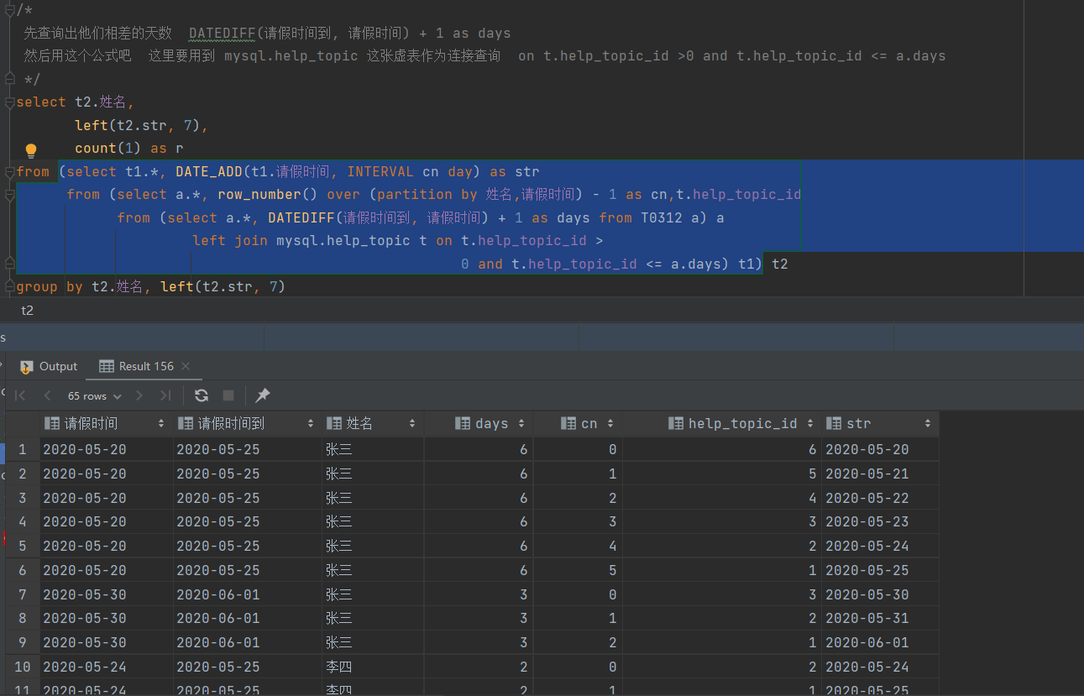This screenshot has width=1084, height=696.
Task: Sort by the days column arrows
Action: [x=521, y=424]
